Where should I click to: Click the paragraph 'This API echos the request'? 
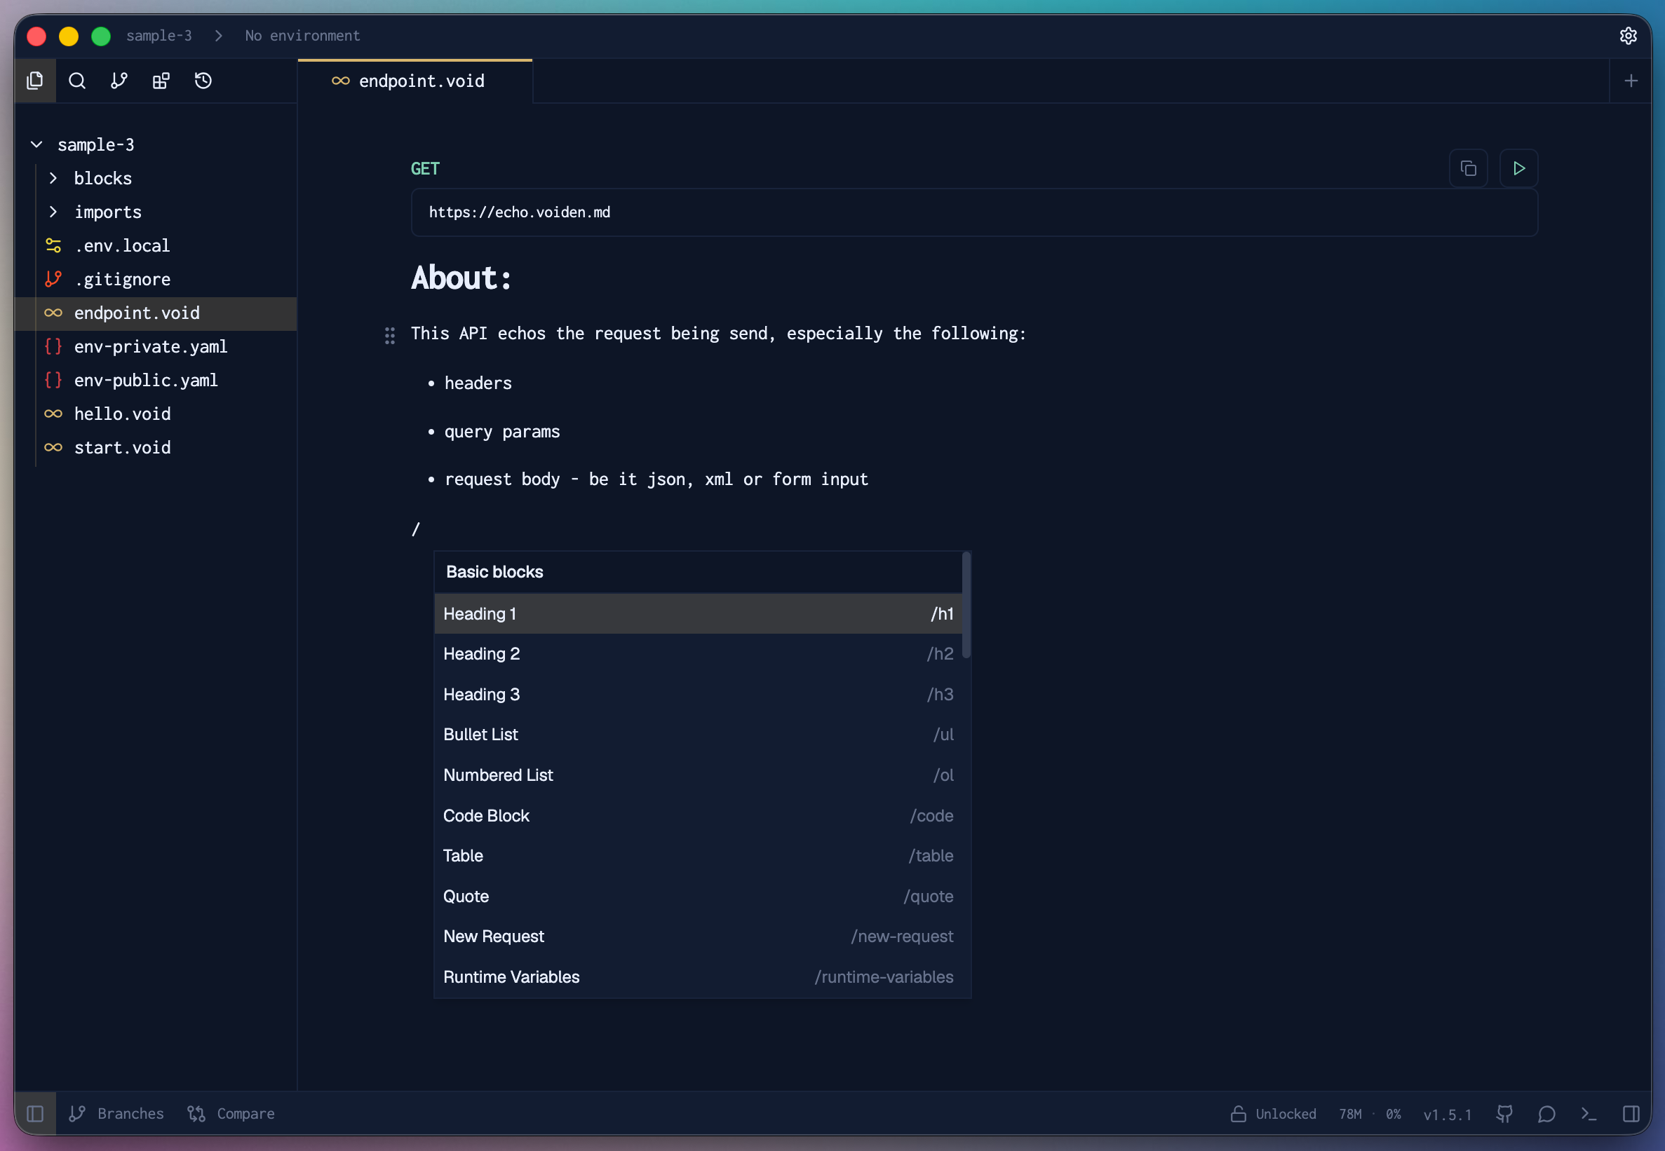click(x=717, y=334)
